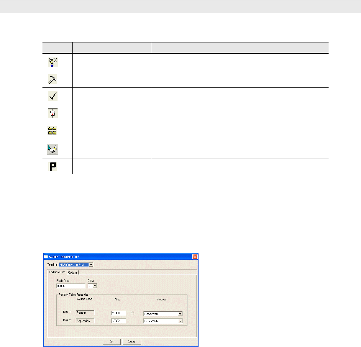Viewport: 361px width, 347px height.
Task: Click the black check mark icon
Action: pos(53,96)
